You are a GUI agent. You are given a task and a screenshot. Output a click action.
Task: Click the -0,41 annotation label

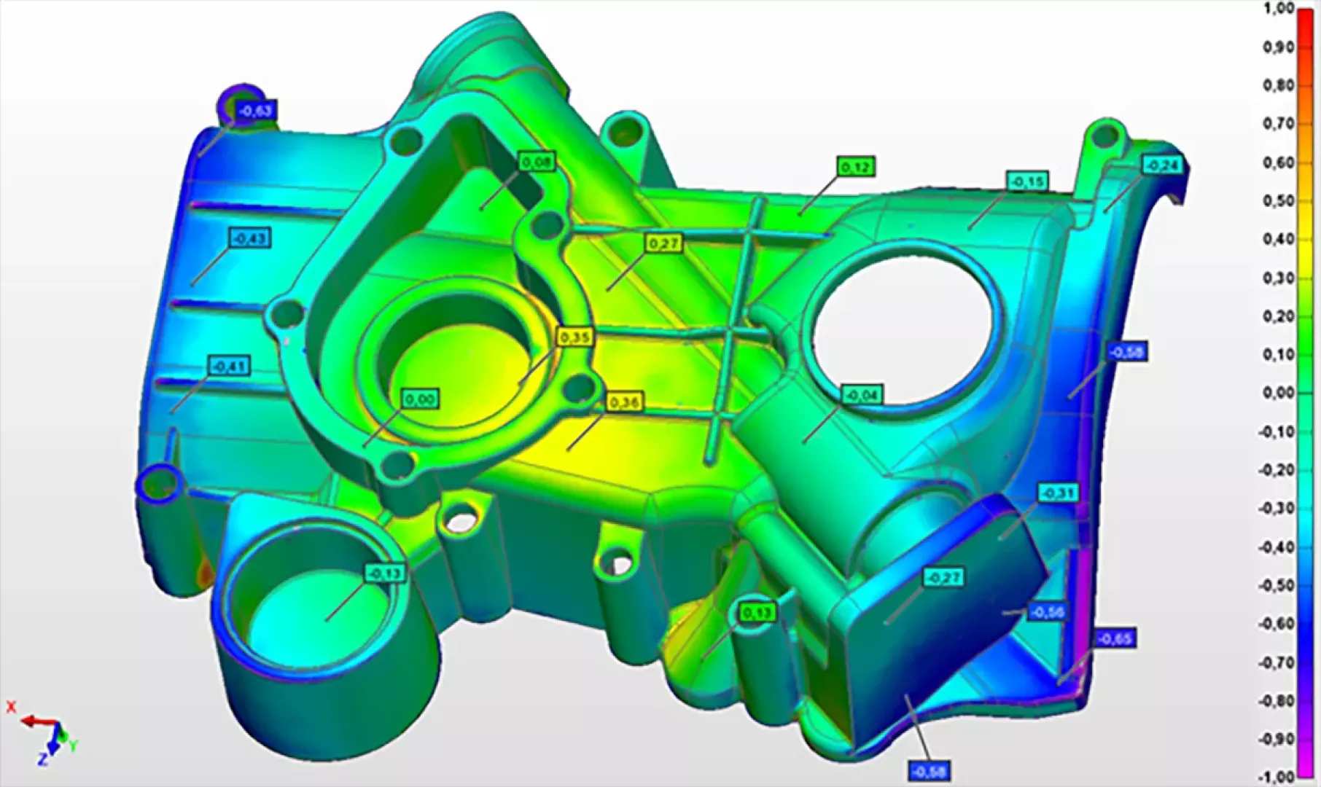(x=230, y=365)
